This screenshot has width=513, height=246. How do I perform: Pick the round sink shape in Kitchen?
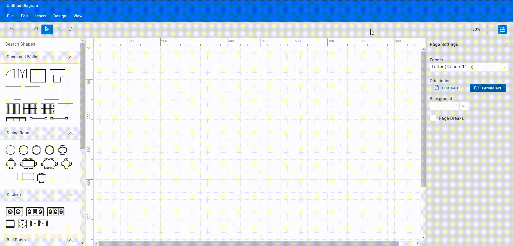(22, 224)
